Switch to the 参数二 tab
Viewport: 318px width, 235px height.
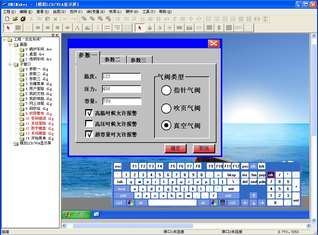[x=113, y=60]
